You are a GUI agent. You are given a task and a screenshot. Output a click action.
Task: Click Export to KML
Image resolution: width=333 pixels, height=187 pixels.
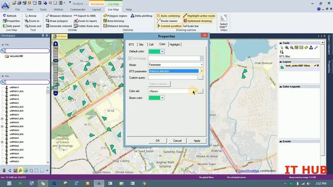point(85,16)
